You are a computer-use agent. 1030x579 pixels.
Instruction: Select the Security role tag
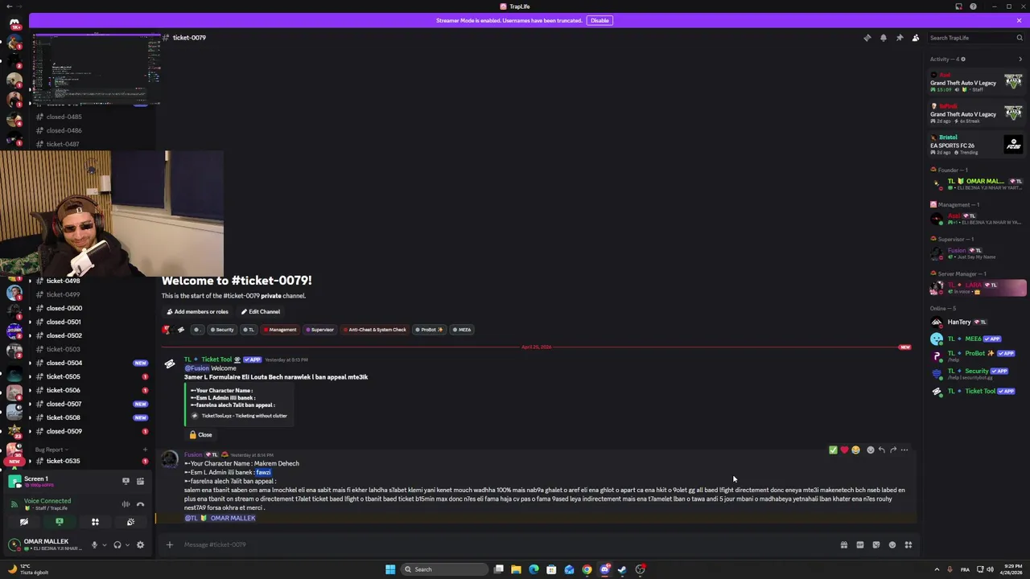click(x=222, y=330)
